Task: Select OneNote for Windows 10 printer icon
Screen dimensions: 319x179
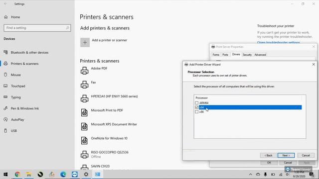Action: 84,140
